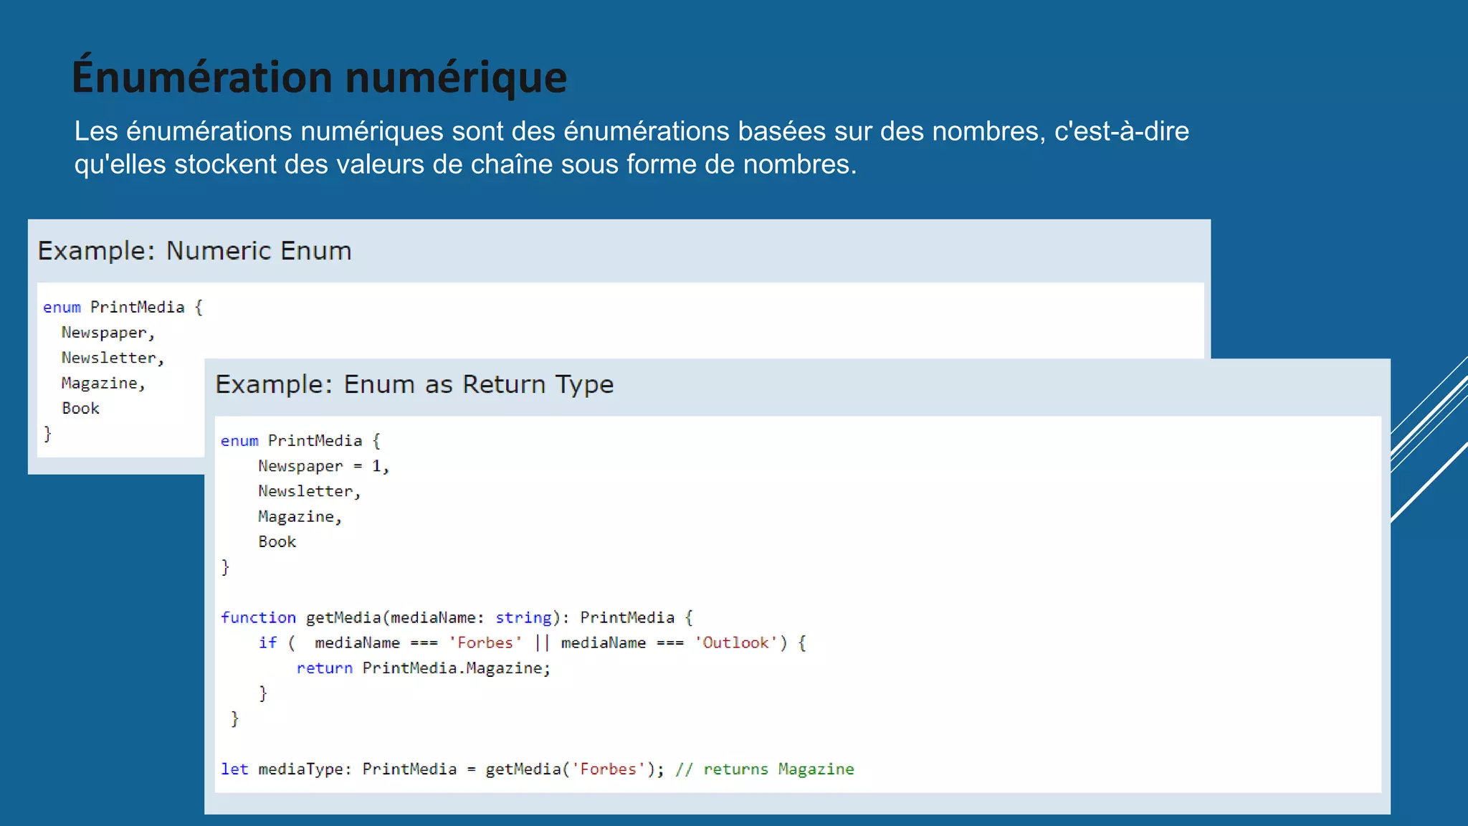Click 'Book' in the first code block
The width and height of the screenshot is (1468, 826).
tap(80, 409)
